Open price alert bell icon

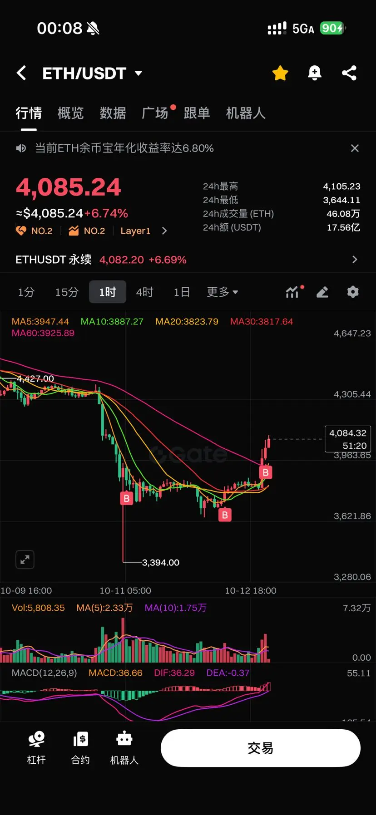(315, 73)
